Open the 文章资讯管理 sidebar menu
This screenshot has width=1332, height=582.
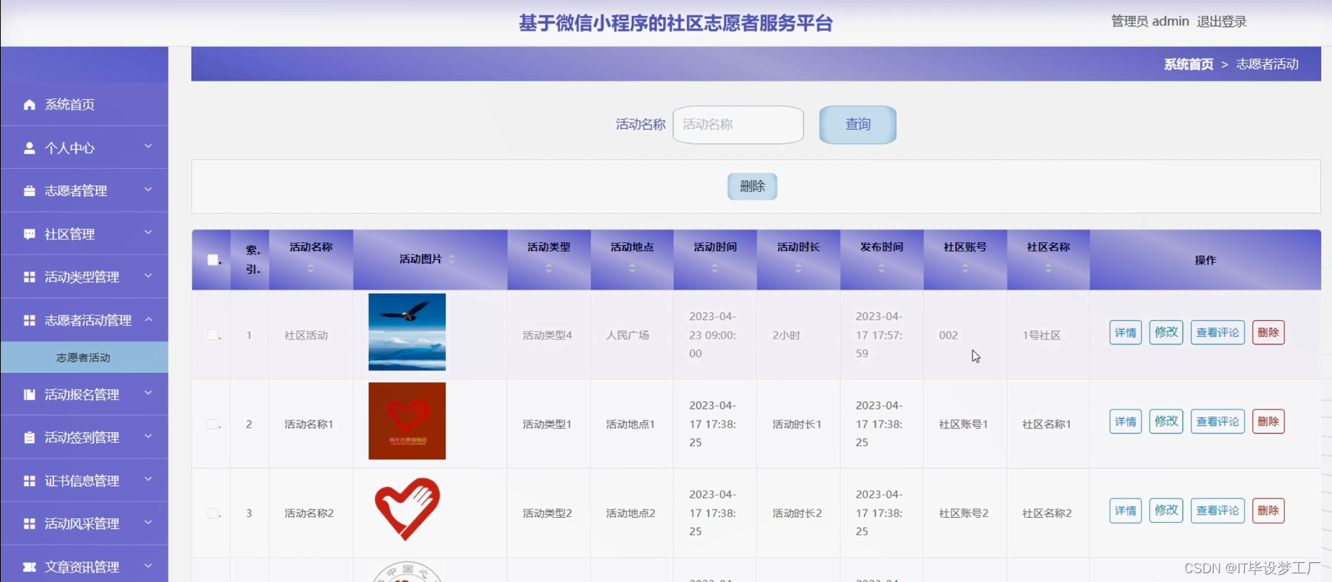coord(84,567)
